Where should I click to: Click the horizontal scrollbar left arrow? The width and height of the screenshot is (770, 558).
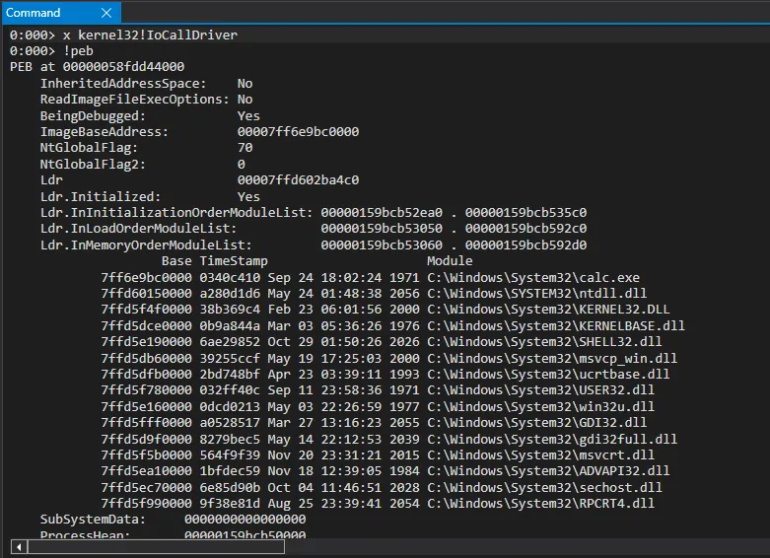[x=19, y=546]
